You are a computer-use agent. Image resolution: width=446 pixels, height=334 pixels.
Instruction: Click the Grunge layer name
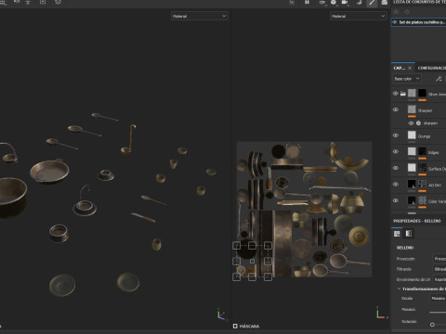pos(424,136)
